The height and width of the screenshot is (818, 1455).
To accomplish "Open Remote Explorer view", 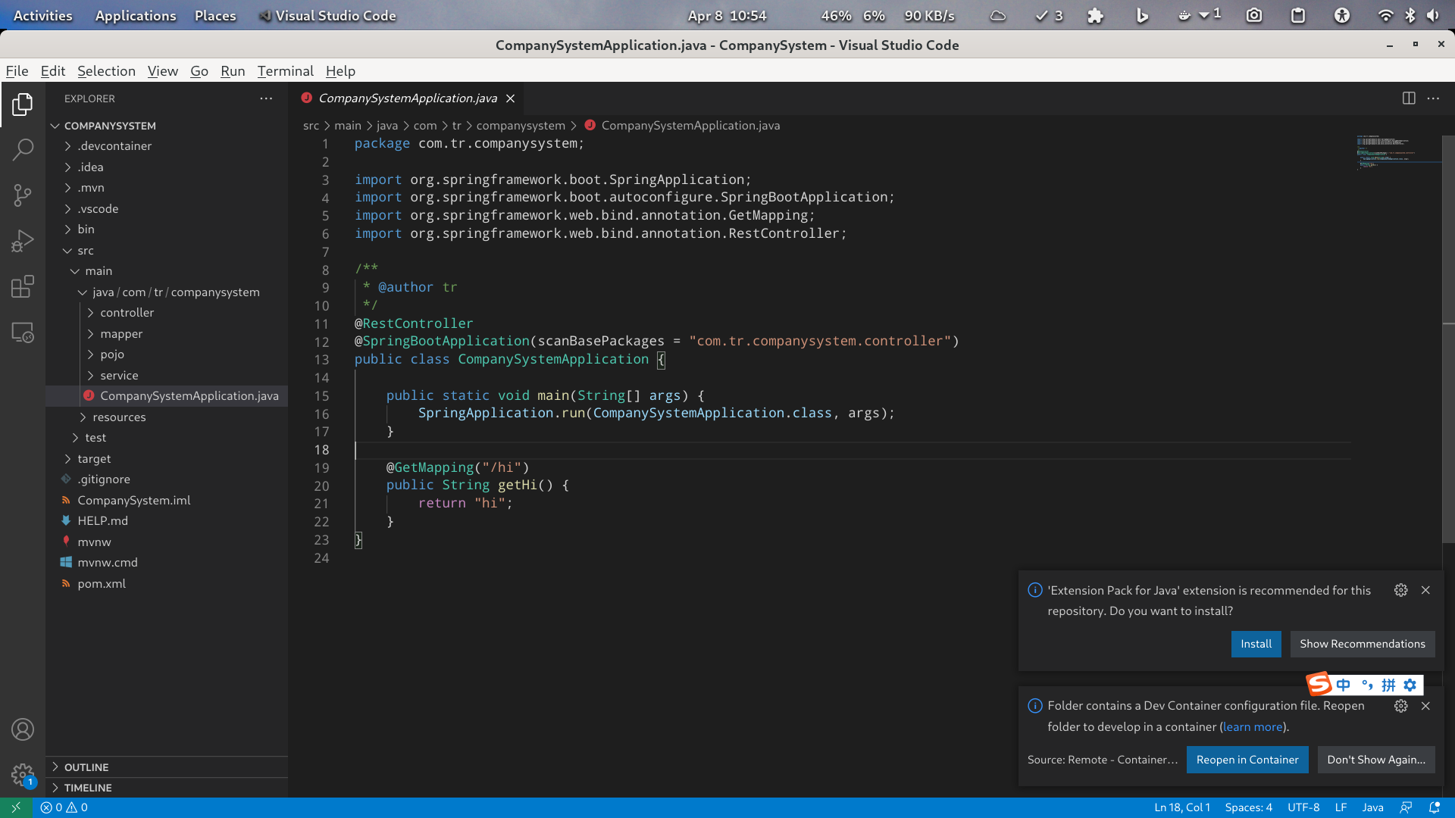I will coord(23,333).
